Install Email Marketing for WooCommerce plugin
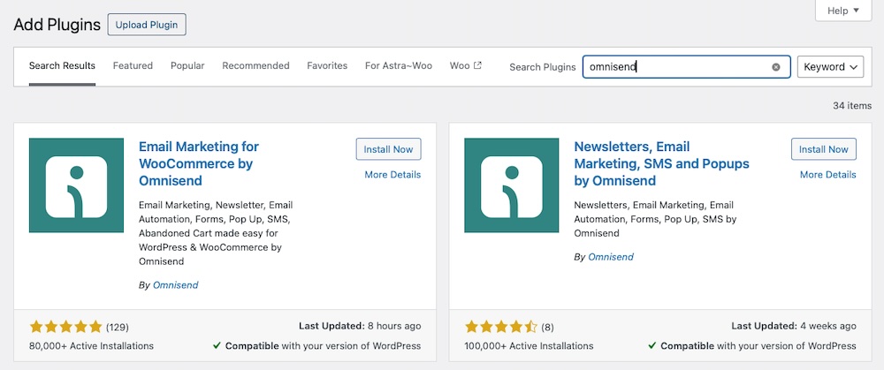This screenshot has height=370, width=884. (x=388, y=149)
